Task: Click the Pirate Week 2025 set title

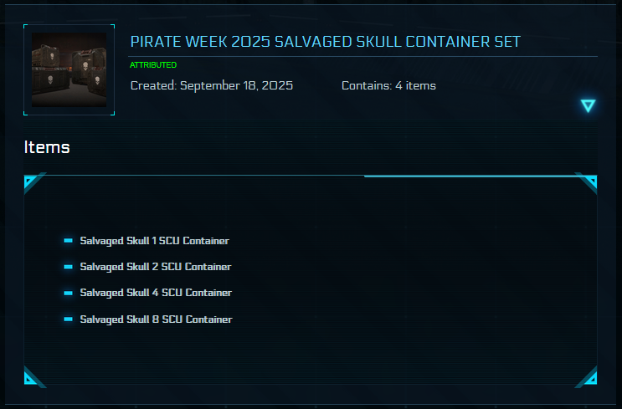Action: [326, 42]
